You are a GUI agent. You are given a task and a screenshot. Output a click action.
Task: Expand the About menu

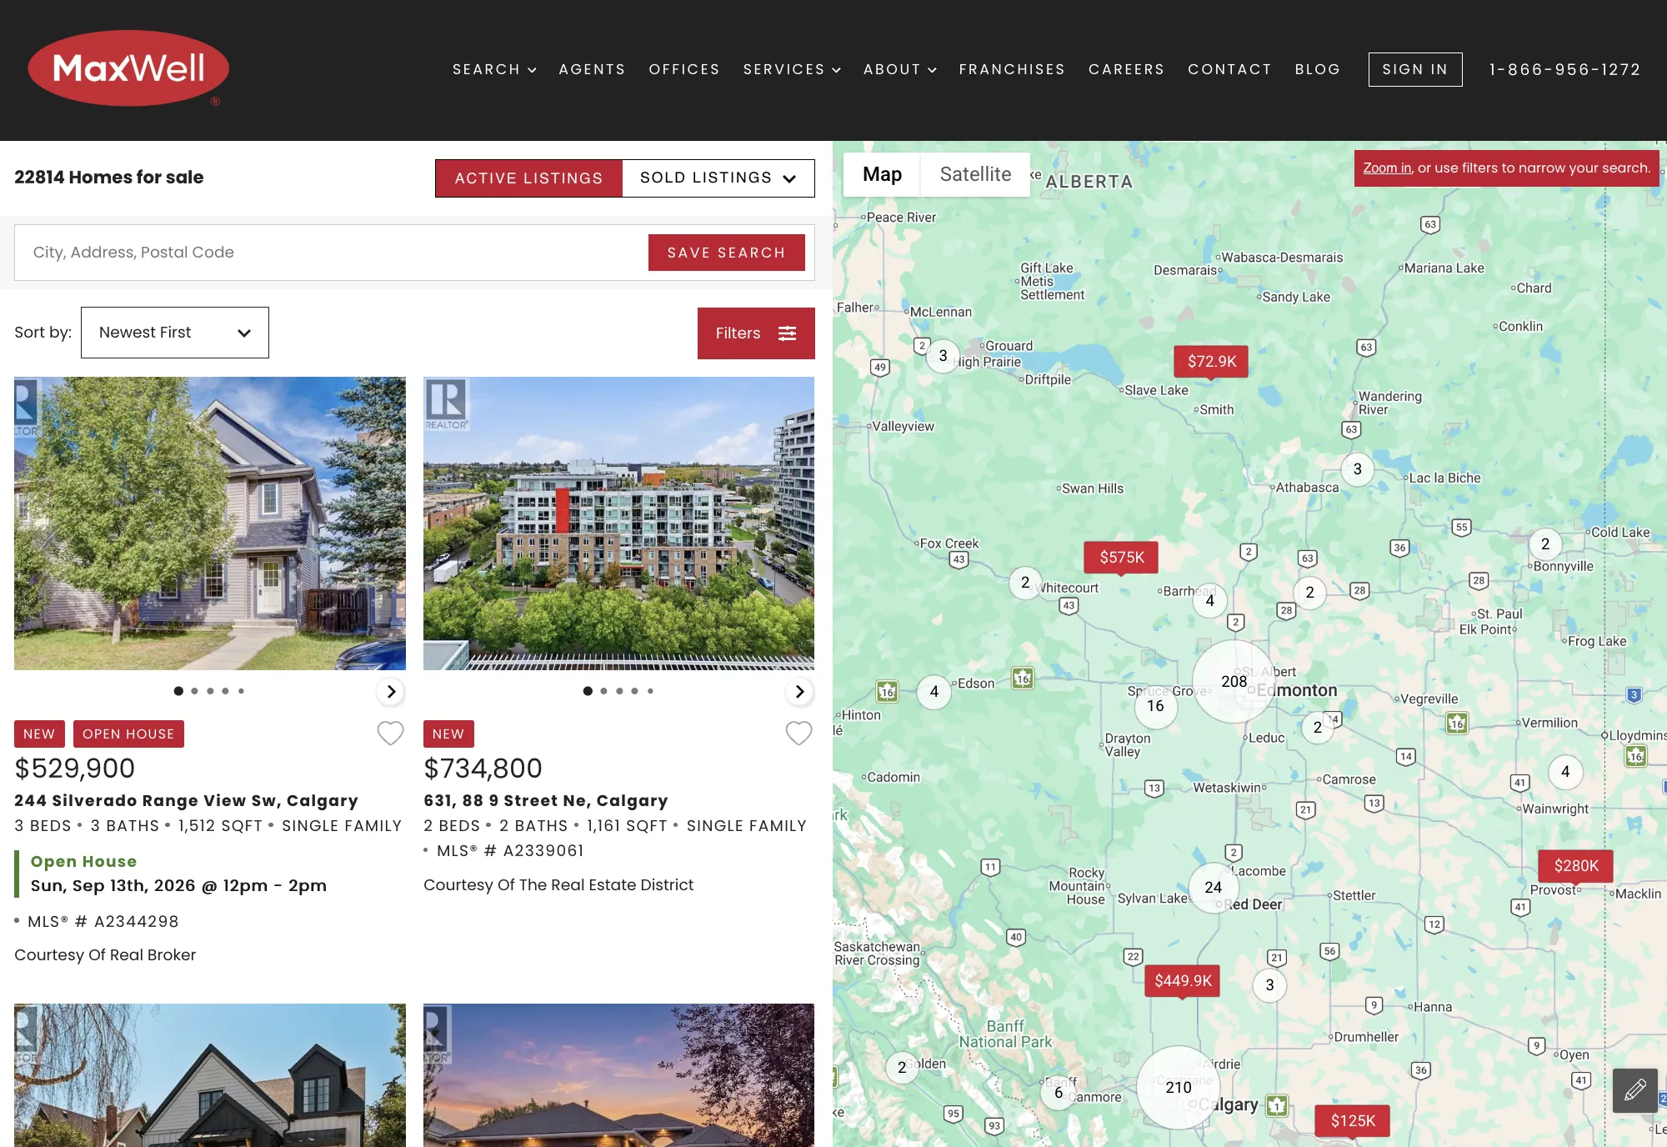900,69
